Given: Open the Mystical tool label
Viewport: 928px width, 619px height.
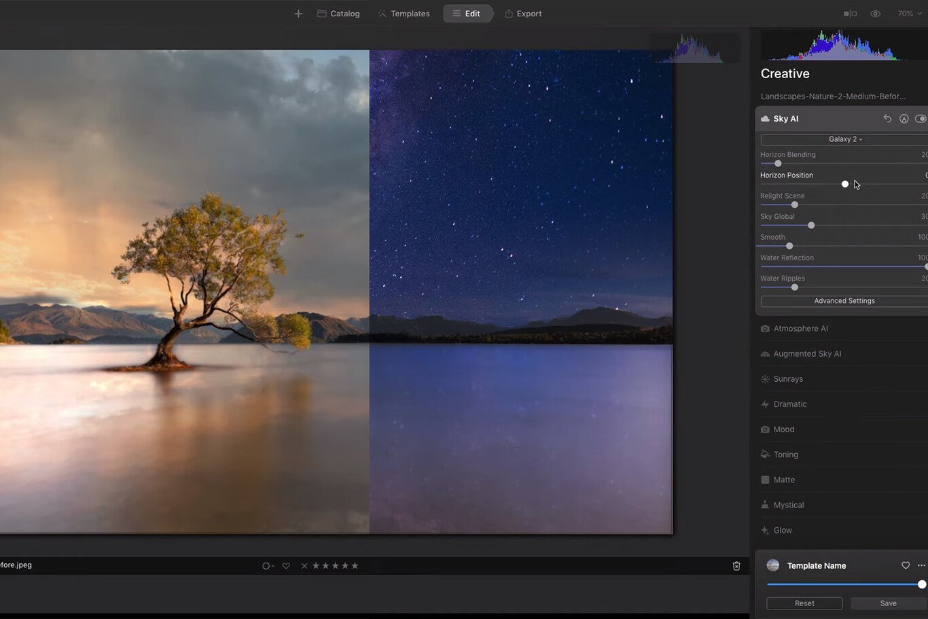Looking at the screenshot, I should pyautogui.click(x=789, y=505).
